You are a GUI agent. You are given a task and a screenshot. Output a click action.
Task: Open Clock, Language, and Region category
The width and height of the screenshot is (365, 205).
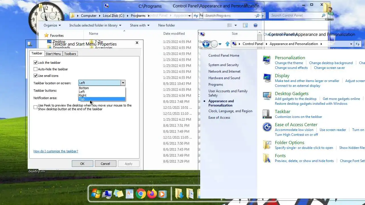pos(230,111)
